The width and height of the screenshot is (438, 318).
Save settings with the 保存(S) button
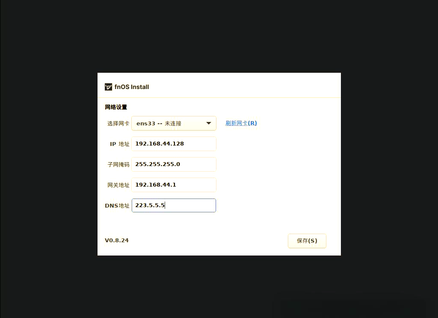coord(307,241)
